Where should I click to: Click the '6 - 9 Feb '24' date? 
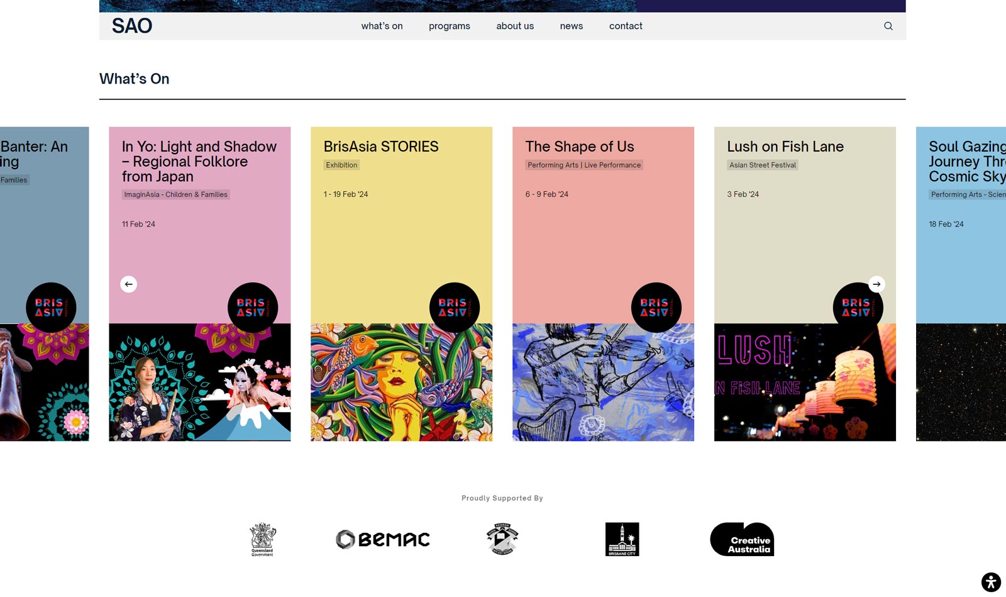(x=547, y=194)
